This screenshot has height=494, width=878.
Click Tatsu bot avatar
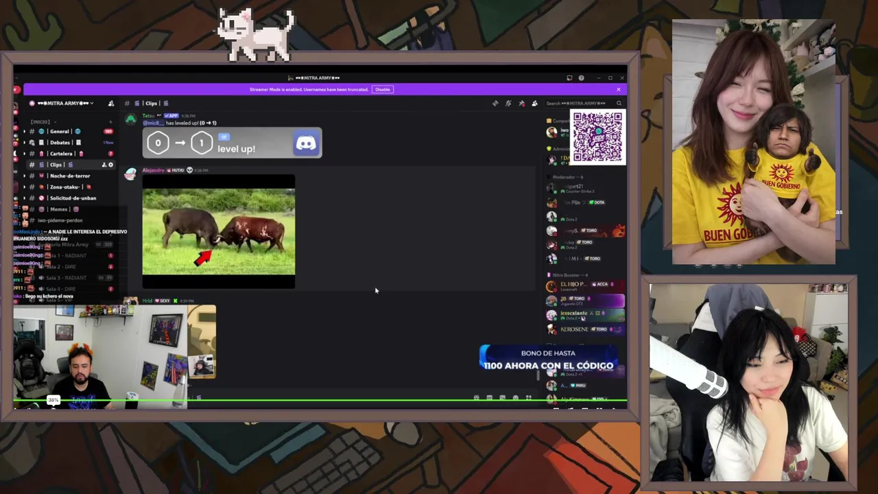[130, 118]
